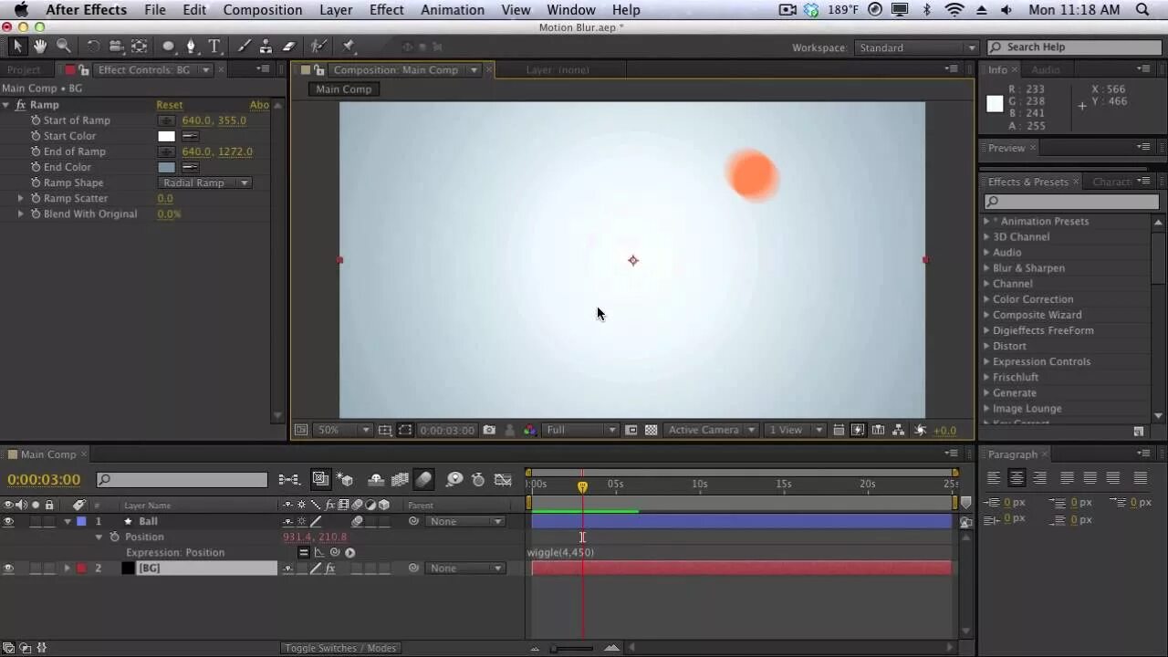Click the Start of Ramp point picker
The height and width of the screenshot is (657, 1168).
coord(166,120)
